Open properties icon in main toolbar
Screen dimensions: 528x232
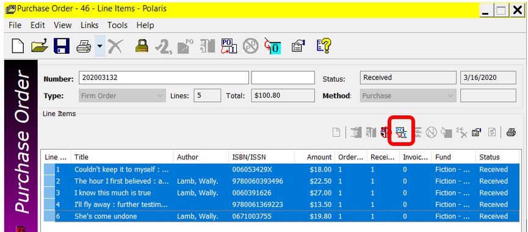click(298, 46)
